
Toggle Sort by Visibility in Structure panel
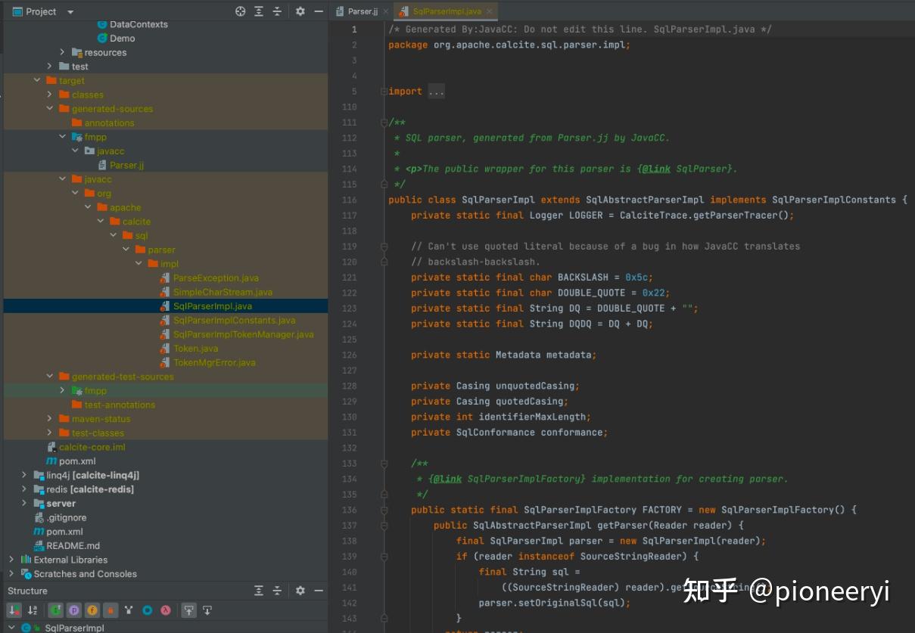(x=11, y=610)
